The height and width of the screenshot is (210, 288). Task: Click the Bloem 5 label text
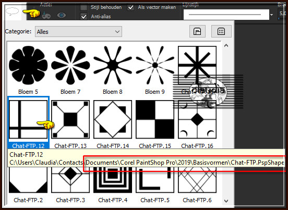click(x=28, y=92)
